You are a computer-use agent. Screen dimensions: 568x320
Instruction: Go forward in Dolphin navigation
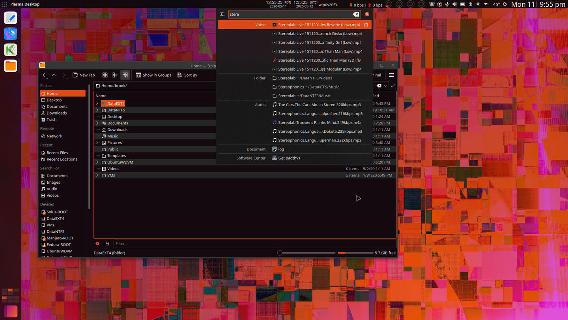64,75
